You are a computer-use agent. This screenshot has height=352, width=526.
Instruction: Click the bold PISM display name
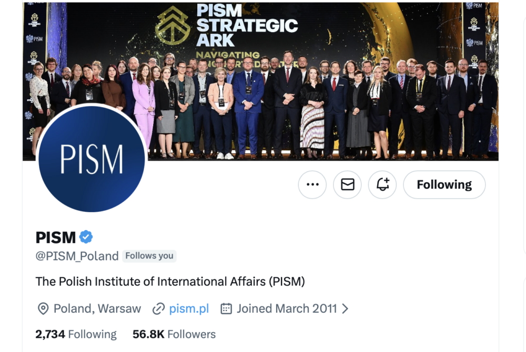56,237
